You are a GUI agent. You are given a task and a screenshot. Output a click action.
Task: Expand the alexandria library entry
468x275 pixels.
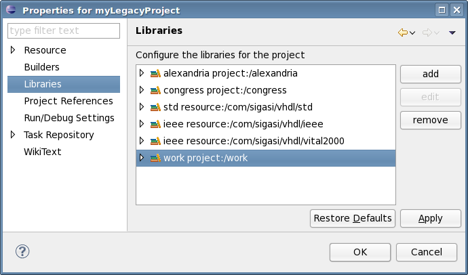142,73
